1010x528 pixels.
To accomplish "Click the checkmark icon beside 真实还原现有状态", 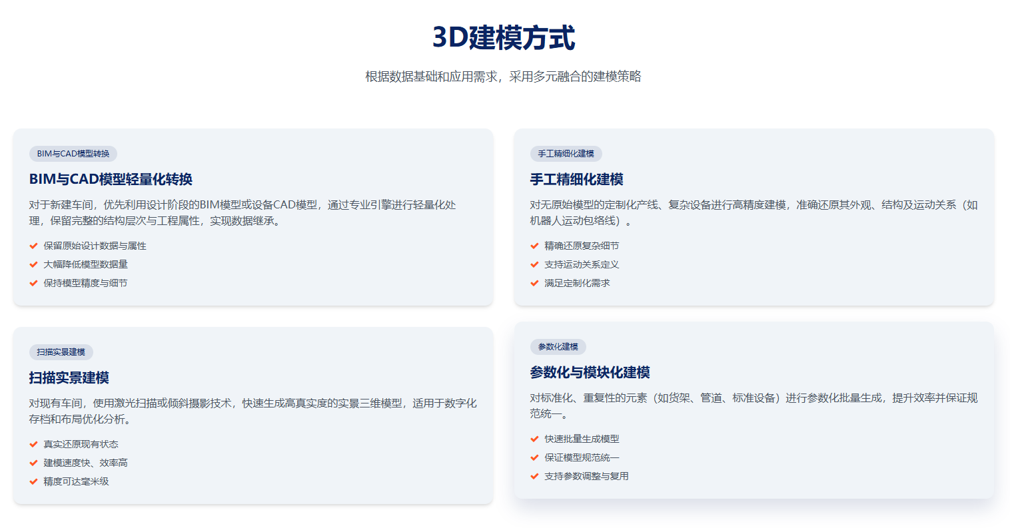I will (33, 444).
